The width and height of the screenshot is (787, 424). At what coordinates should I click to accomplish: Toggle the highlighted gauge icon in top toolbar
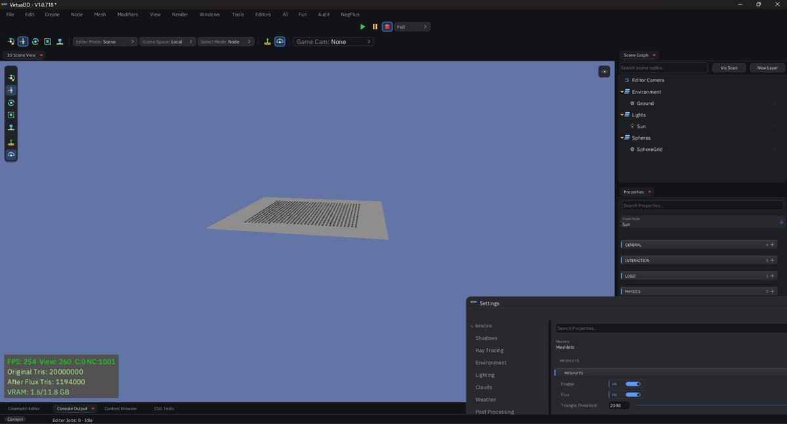coord(280,41)
